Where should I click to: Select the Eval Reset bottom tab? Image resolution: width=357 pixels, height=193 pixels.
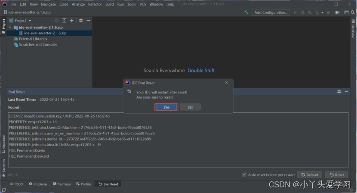pos(108,184)
